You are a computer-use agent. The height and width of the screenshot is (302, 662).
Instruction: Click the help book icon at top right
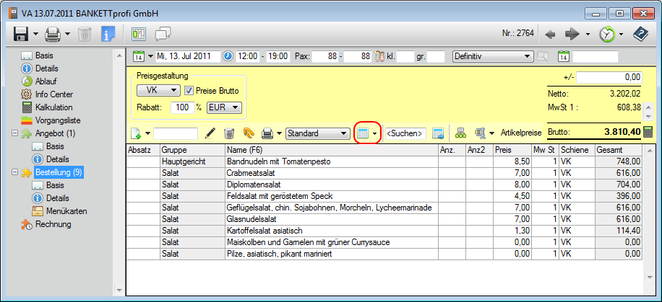(640, 34)
